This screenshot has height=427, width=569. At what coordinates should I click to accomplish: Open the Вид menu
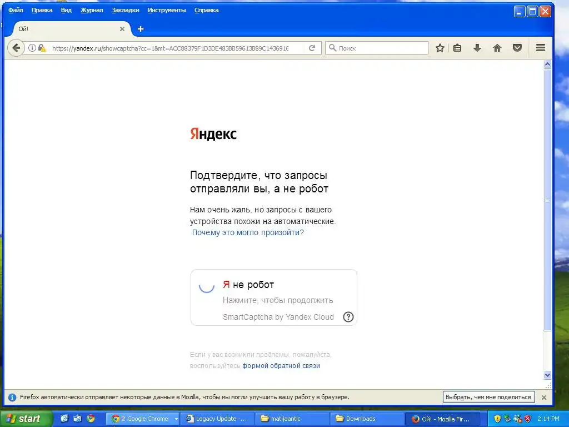(66, 10)
